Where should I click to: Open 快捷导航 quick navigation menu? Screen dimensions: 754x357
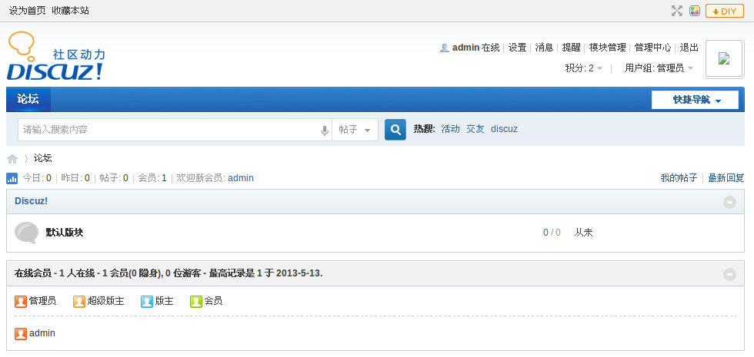click(x=695, y=100)
